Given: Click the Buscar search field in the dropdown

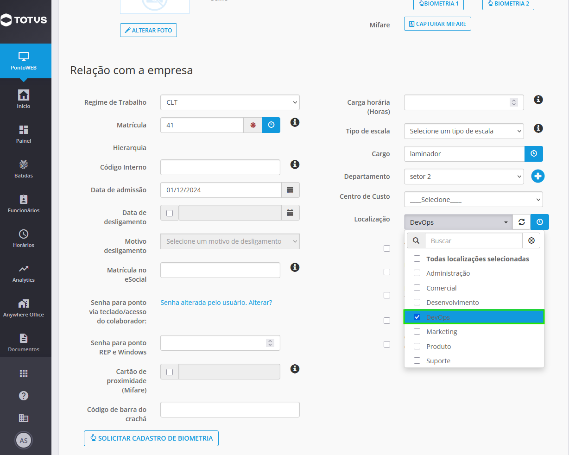Looking at the screenshot, I should coord(474,241).
